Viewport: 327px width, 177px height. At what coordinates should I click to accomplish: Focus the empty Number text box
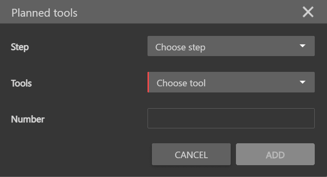click(231, 118)
